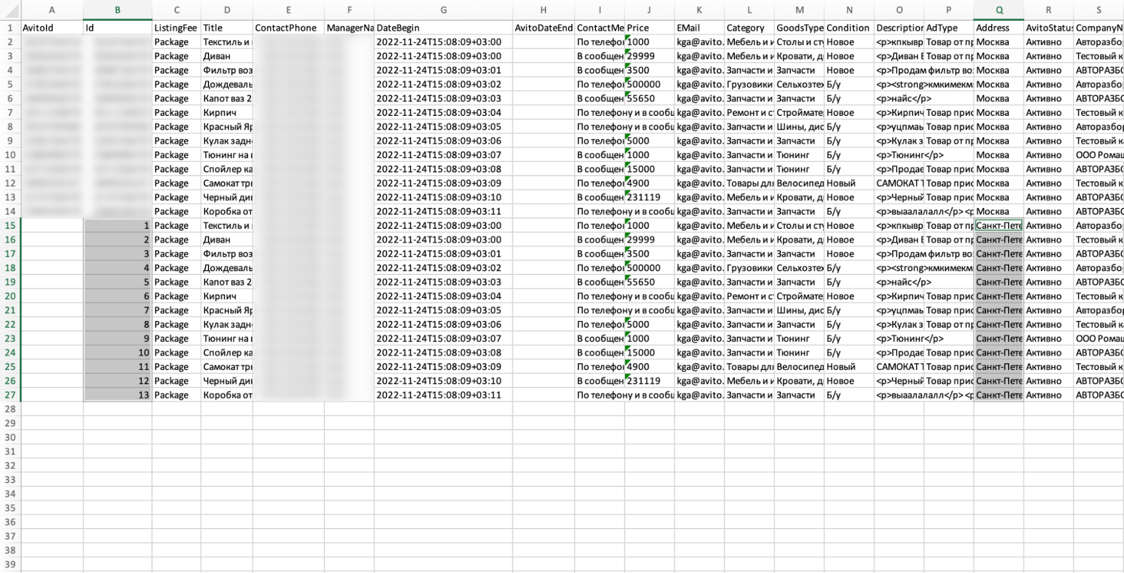
Task: Click the Кирпич title in row 7
Action: coord(227,112)
